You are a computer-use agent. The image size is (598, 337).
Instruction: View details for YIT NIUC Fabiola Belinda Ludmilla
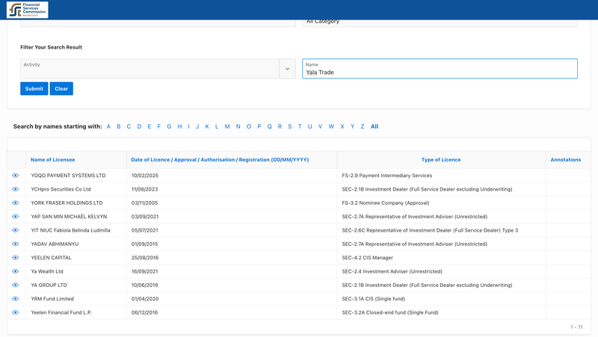coord(15,230)
